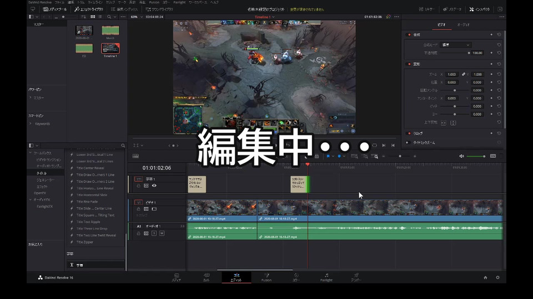Adjust the timeline audio volume slider
This screenshot has height=299, width=533.
tap(476, 156)
